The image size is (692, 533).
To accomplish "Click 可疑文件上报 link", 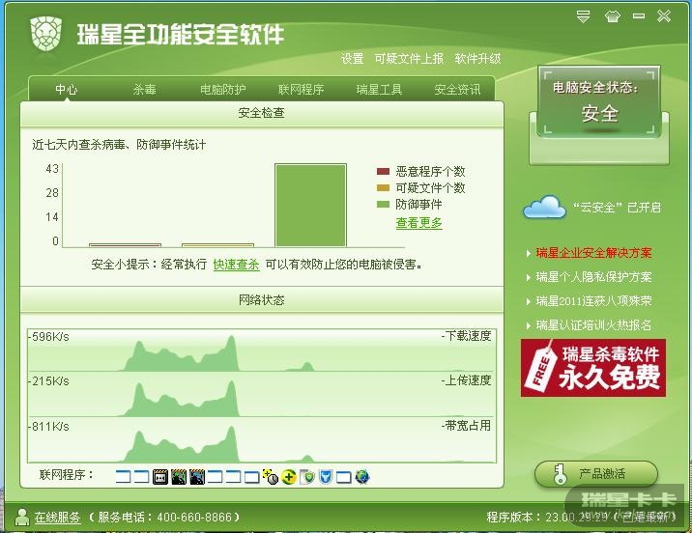I will point(409,58).
